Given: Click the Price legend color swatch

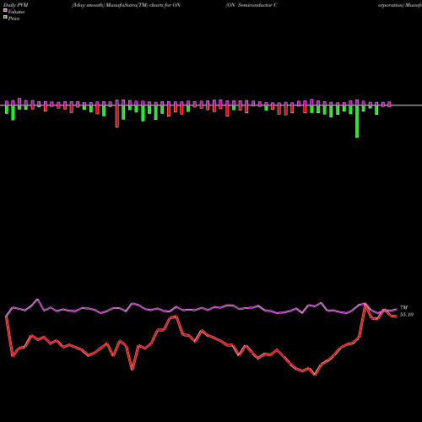Looking at the screenshot, I should 5,18.
